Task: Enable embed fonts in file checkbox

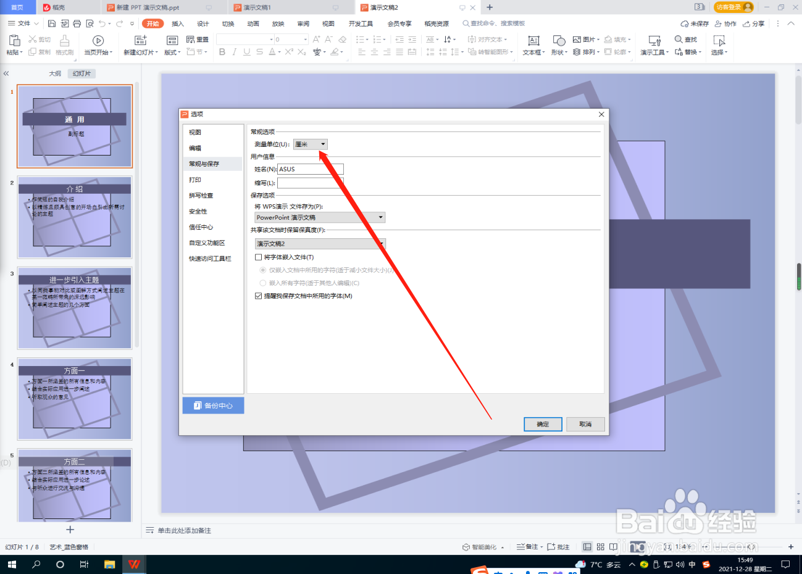Action: (259, 257)
